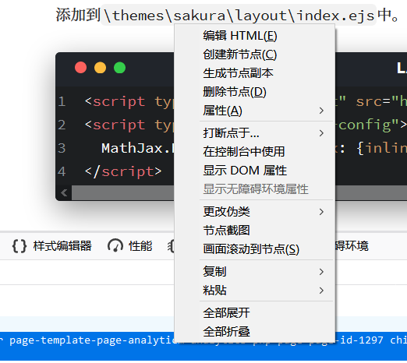
Task: Click the Performance gauge icon
Action: click(x=115, y=246)
